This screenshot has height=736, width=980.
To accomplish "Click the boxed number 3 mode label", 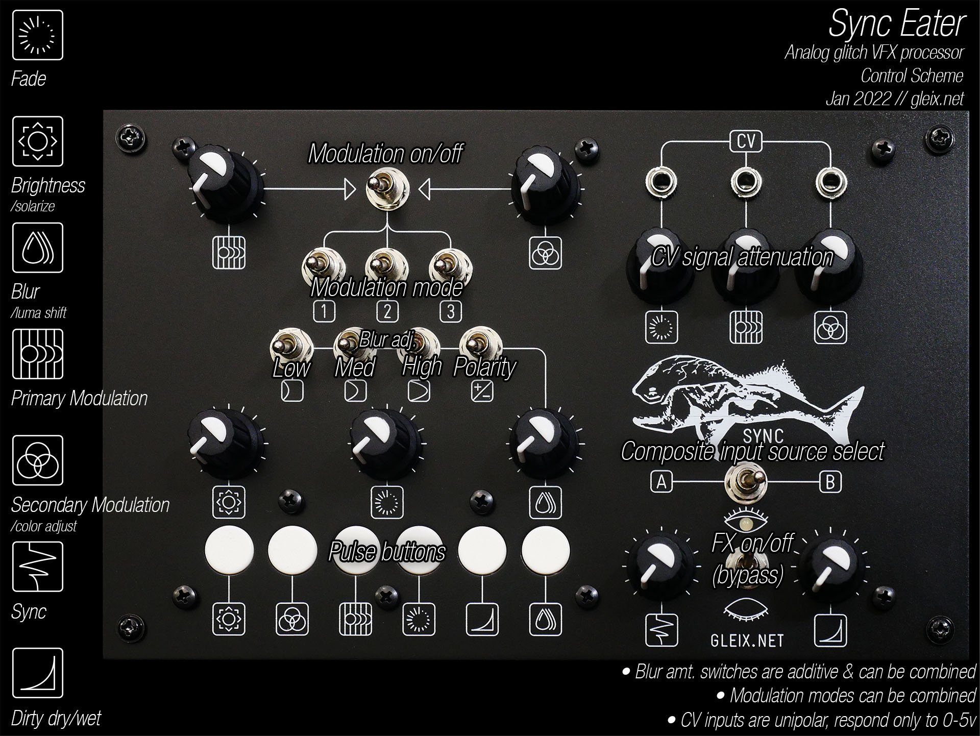I will click(451, 311).
